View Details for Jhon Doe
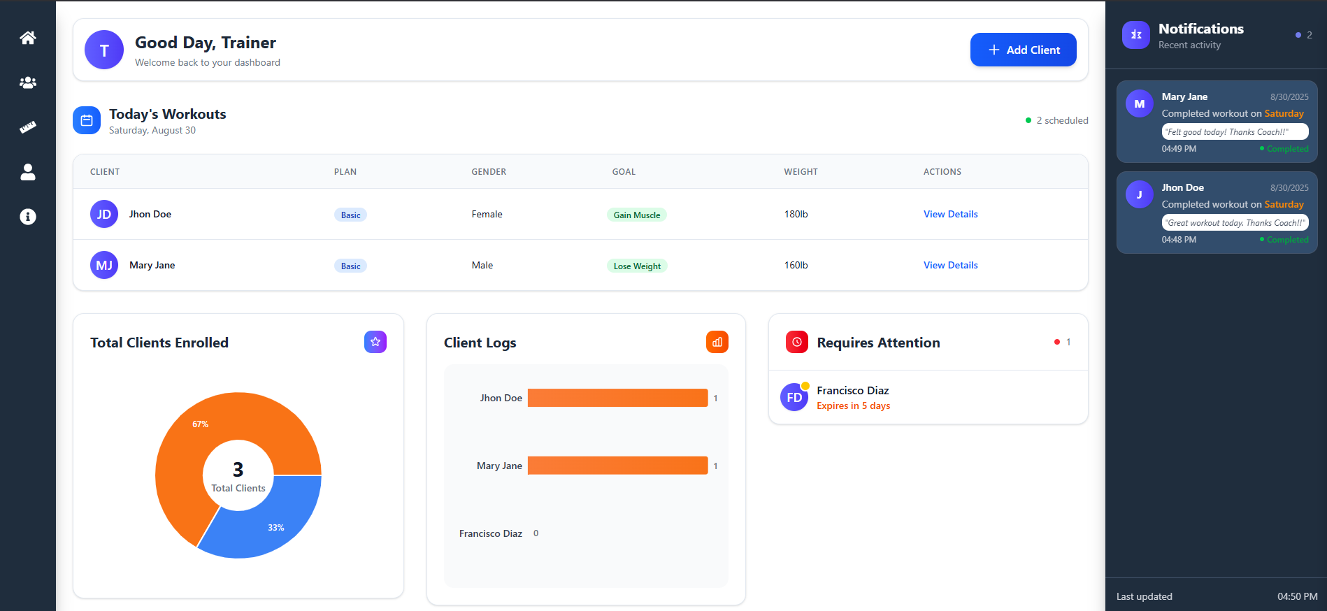 950,214
